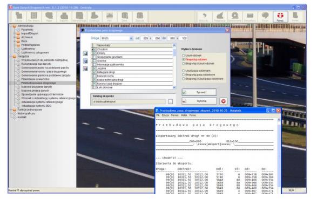
Task: Expand the Administracja folder in the tree
Action: click(x=14, y=26)
